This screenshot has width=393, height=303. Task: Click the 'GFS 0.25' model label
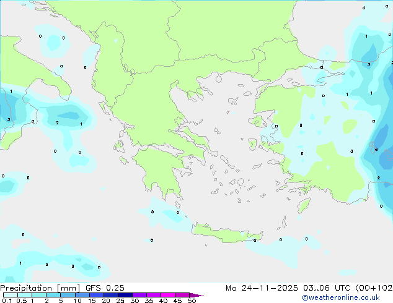(105, 288)
